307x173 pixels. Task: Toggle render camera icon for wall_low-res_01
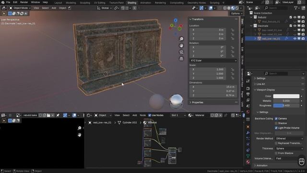point(303,38)
